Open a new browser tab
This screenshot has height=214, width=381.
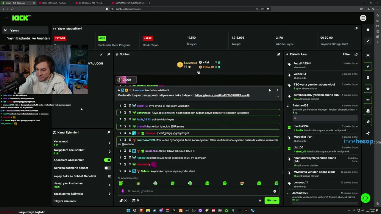click(x=149, y=3)
